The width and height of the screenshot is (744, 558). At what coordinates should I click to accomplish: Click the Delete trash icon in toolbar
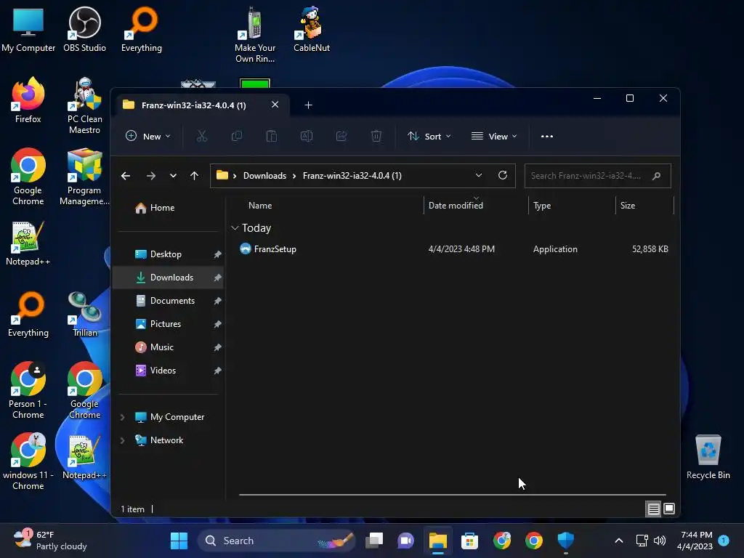click(376, 136)
